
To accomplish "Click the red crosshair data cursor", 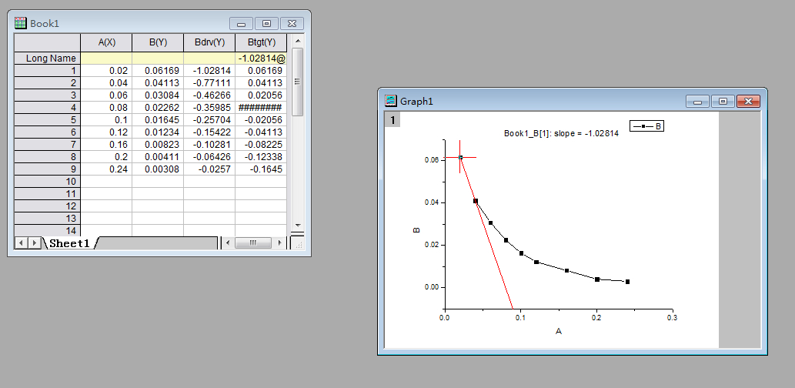I will click(460, 157).
